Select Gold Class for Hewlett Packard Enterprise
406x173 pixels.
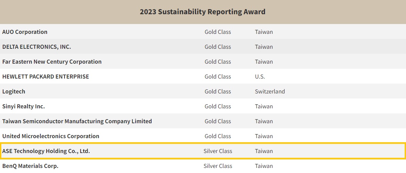point(218,77)
